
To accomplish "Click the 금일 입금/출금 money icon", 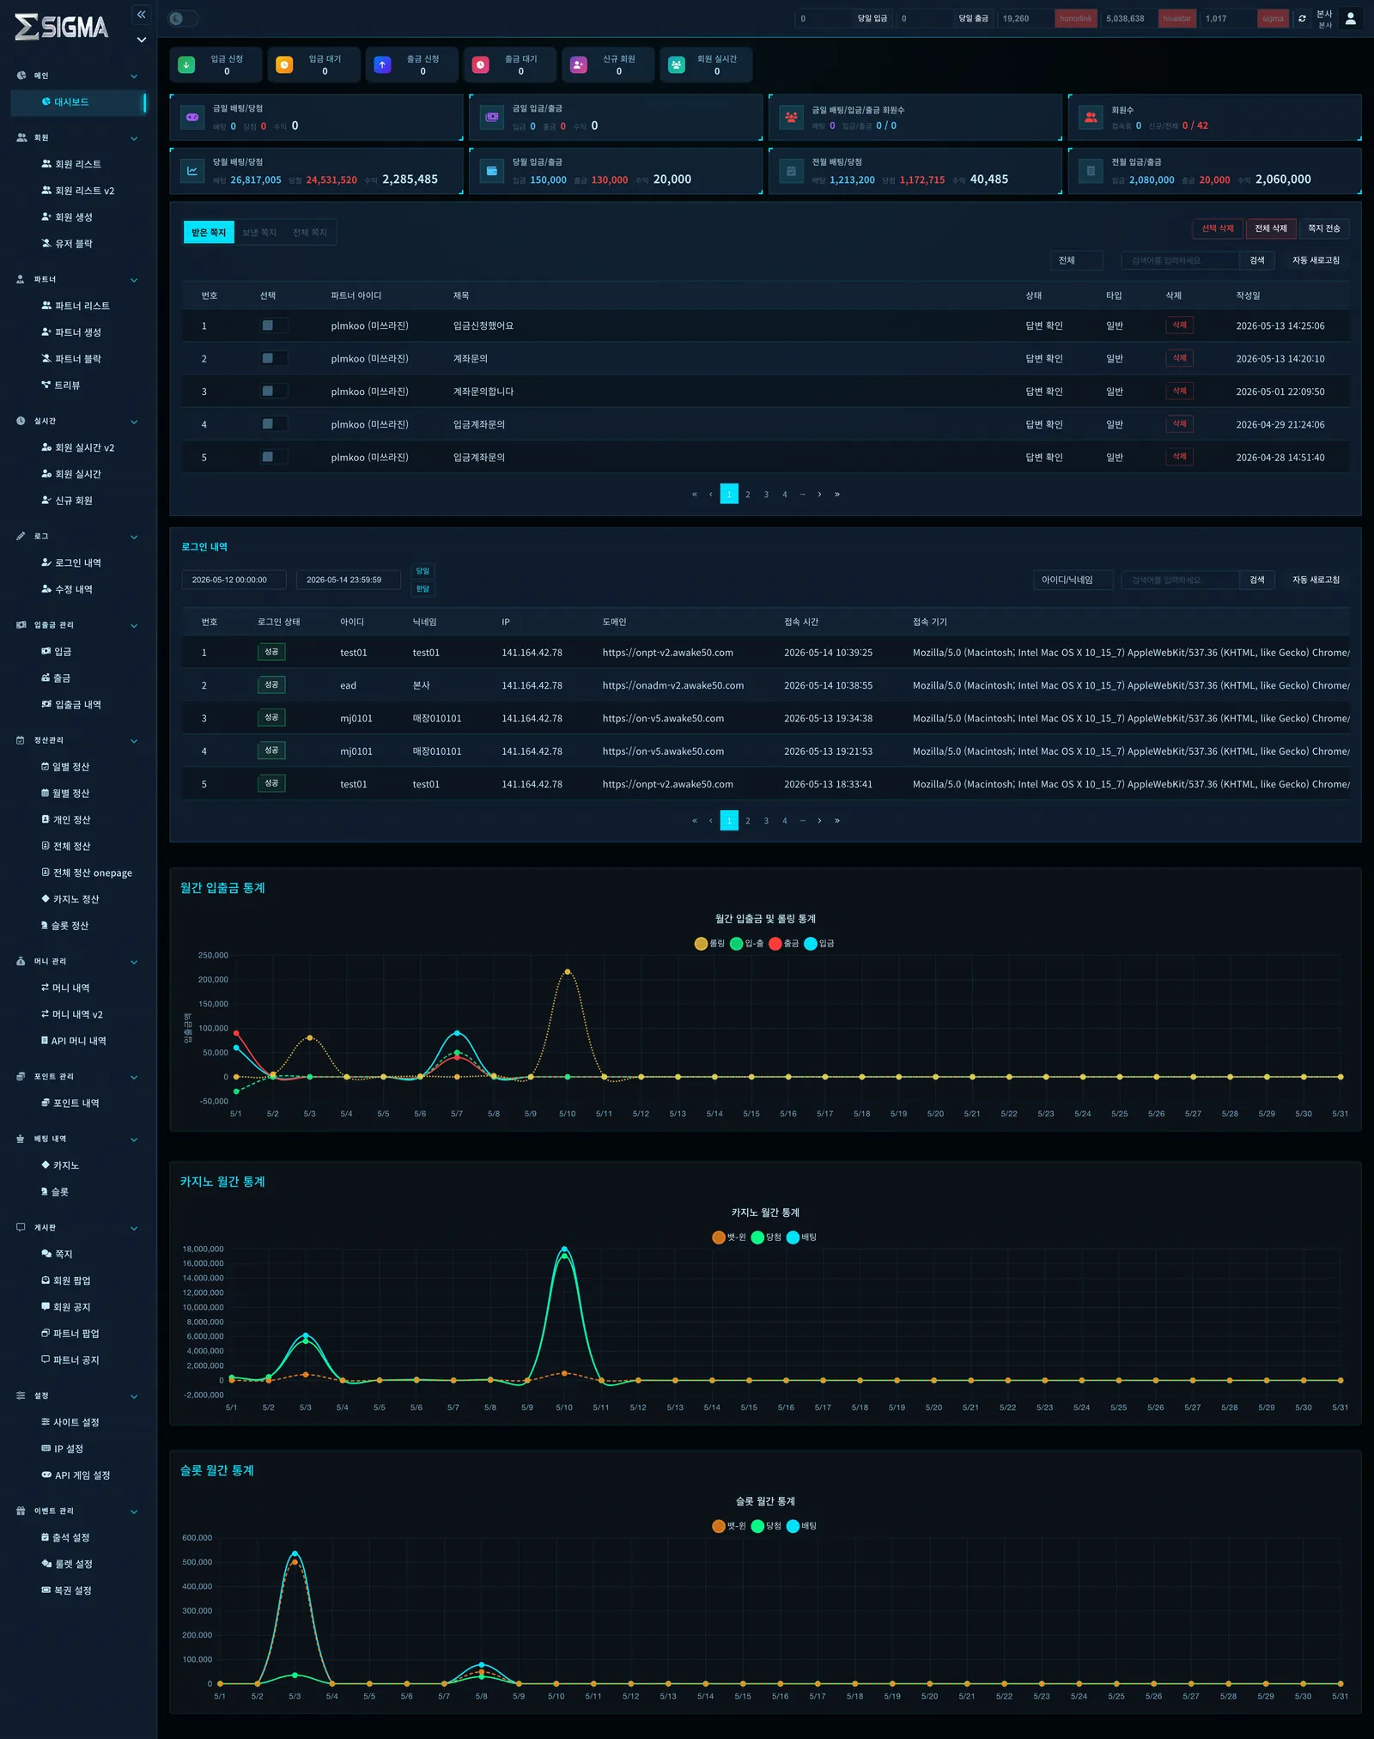I will 492,117.
